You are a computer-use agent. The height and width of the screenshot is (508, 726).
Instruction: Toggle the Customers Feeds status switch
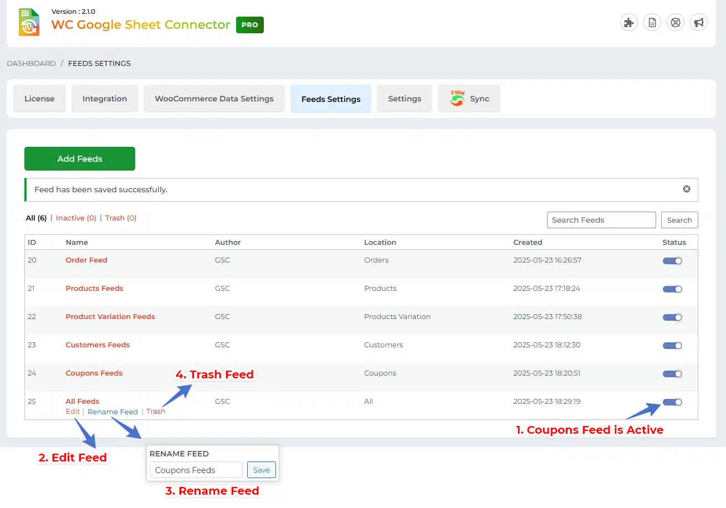(672, 346)
